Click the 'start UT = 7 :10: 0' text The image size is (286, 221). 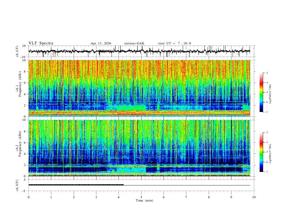[174, 43]
